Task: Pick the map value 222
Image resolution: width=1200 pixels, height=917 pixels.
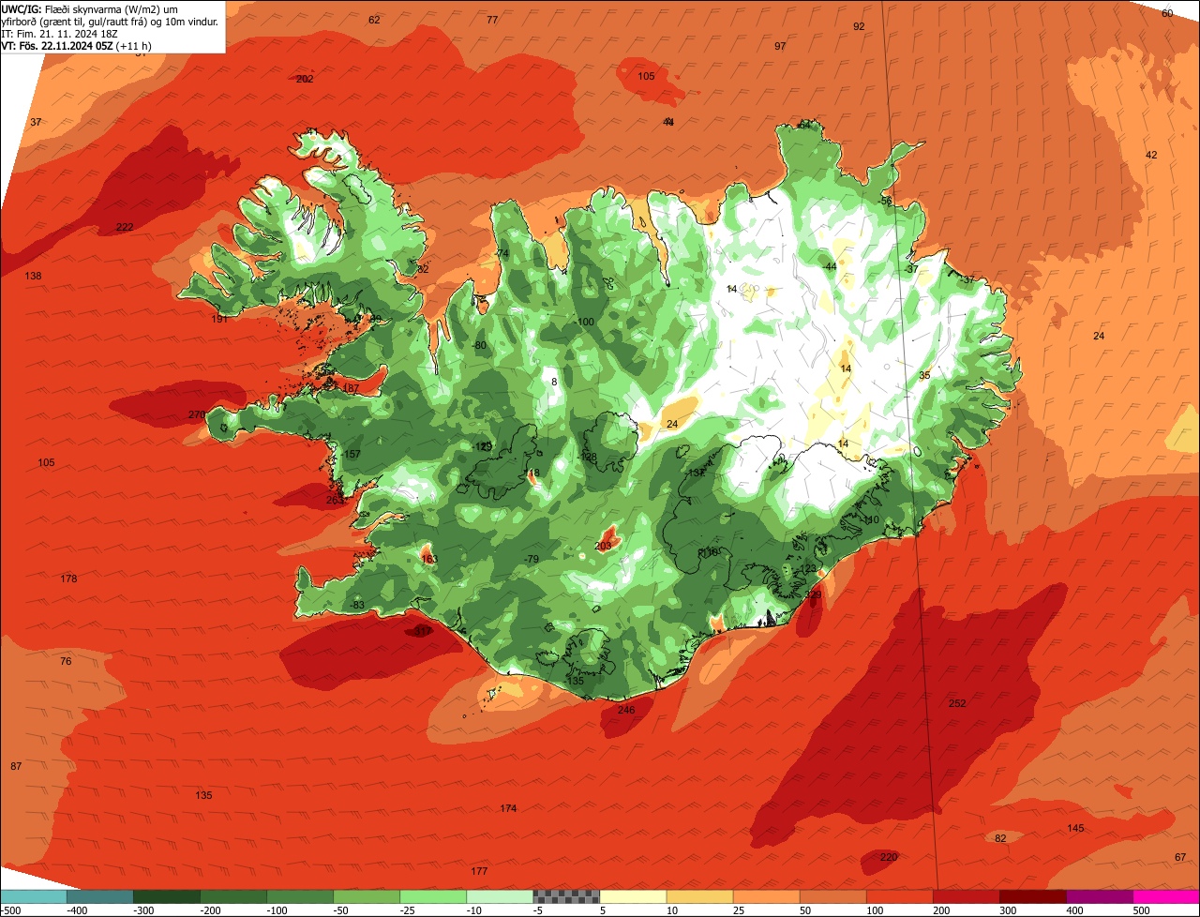Action: (125, 227)
